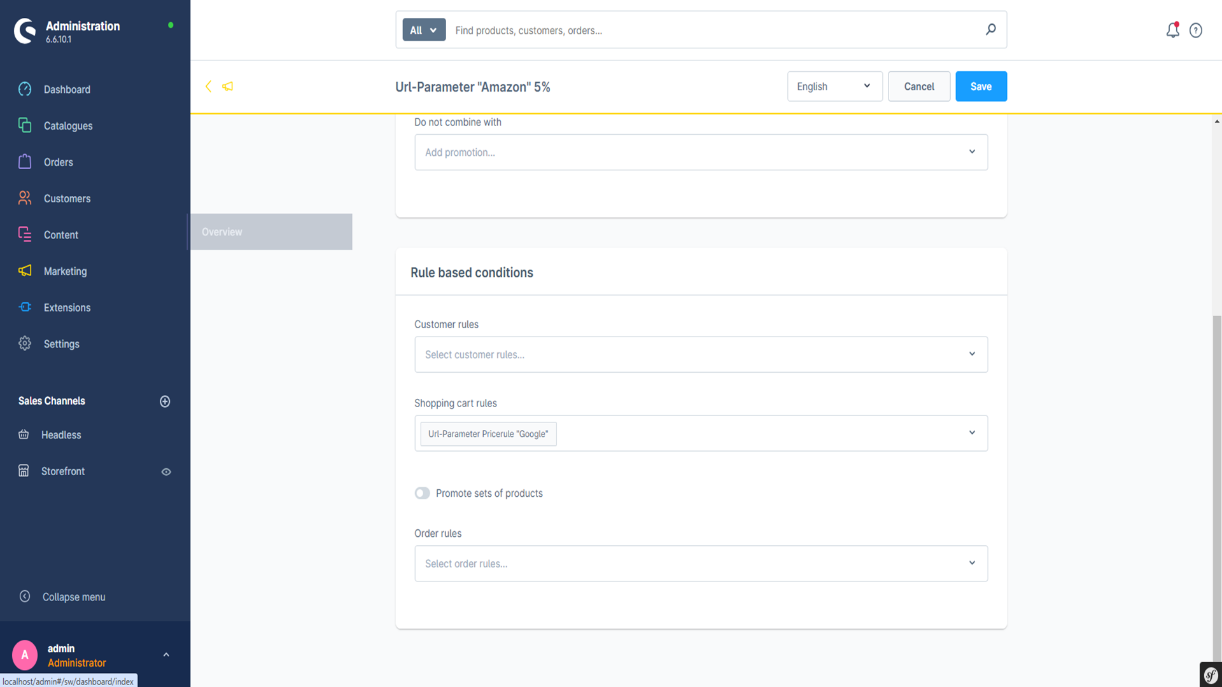Expand the admin user menu chevron

coord(166,655)
